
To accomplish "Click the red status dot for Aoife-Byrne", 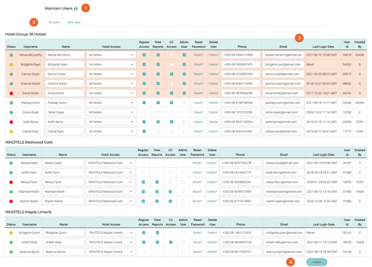I will click(11, 122).
